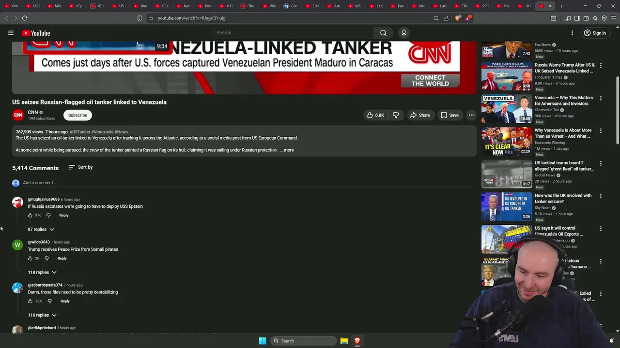The height and width of the screenshot is (348, 620).
Task: Like the wildo3643 comment
Action: (x=30, y=258)
